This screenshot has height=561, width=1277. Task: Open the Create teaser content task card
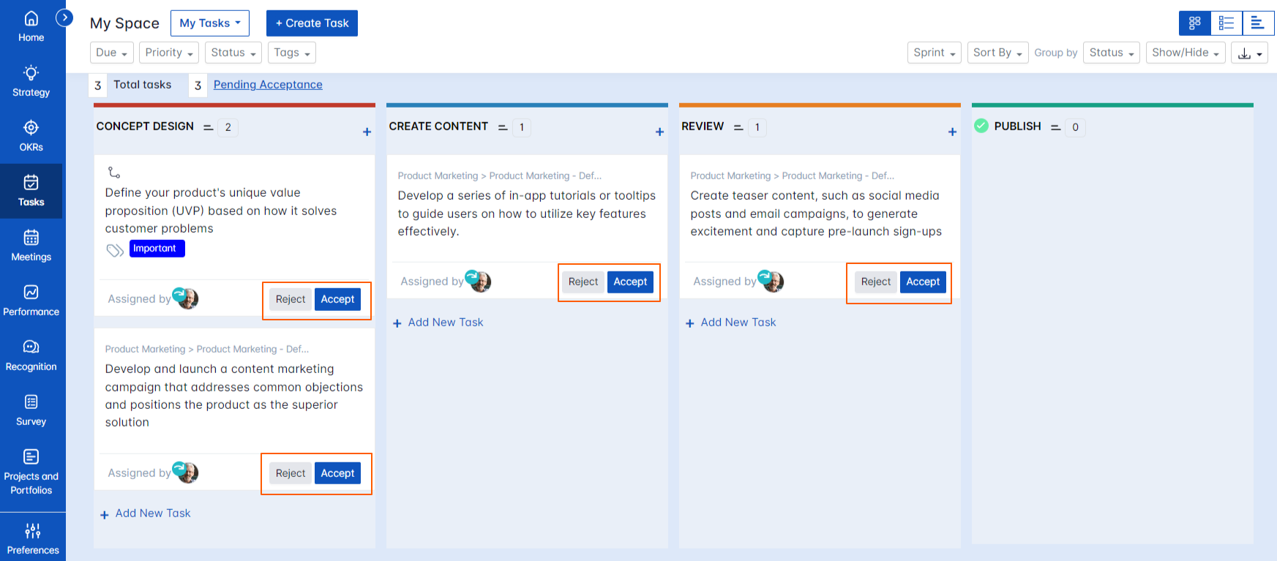816,214
